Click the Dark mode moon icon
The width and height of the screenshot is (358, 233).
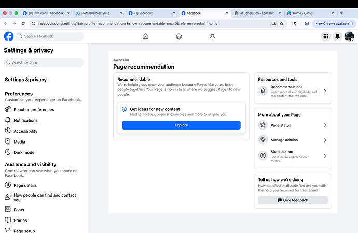pos(8,152)
